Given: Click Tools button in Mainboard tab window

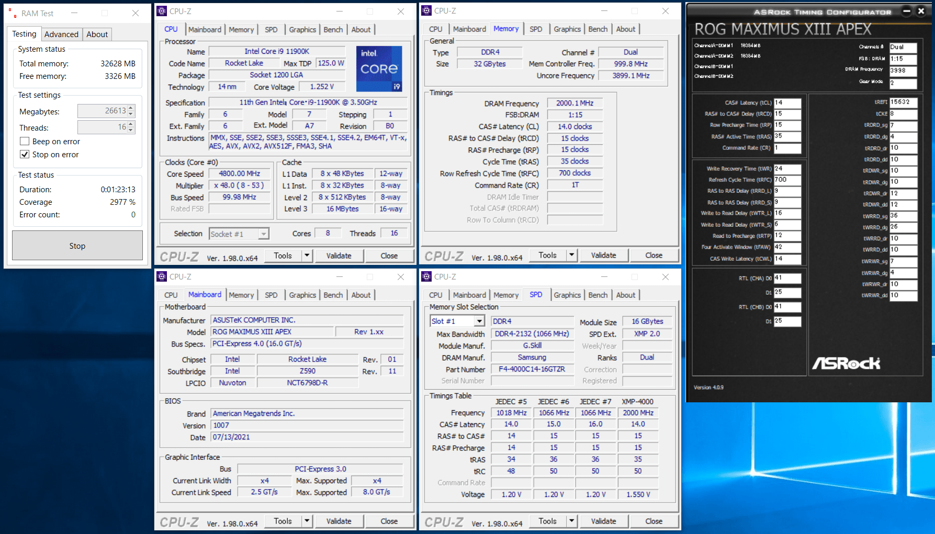Looking at the screenshot, I should (283, 521).
